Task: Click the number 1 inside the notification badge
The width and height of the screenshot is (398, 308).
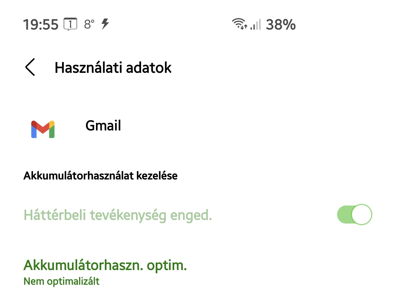Action: click(x=71, y=24)
